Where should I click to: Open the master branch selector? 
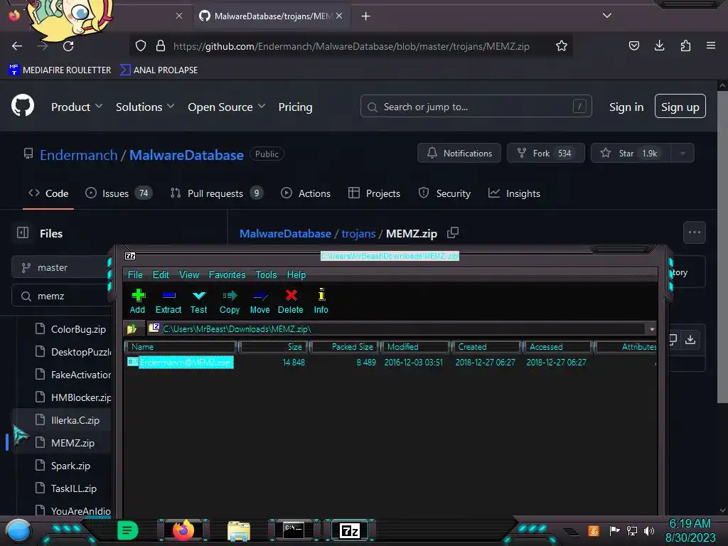click(x=63, y=267)
